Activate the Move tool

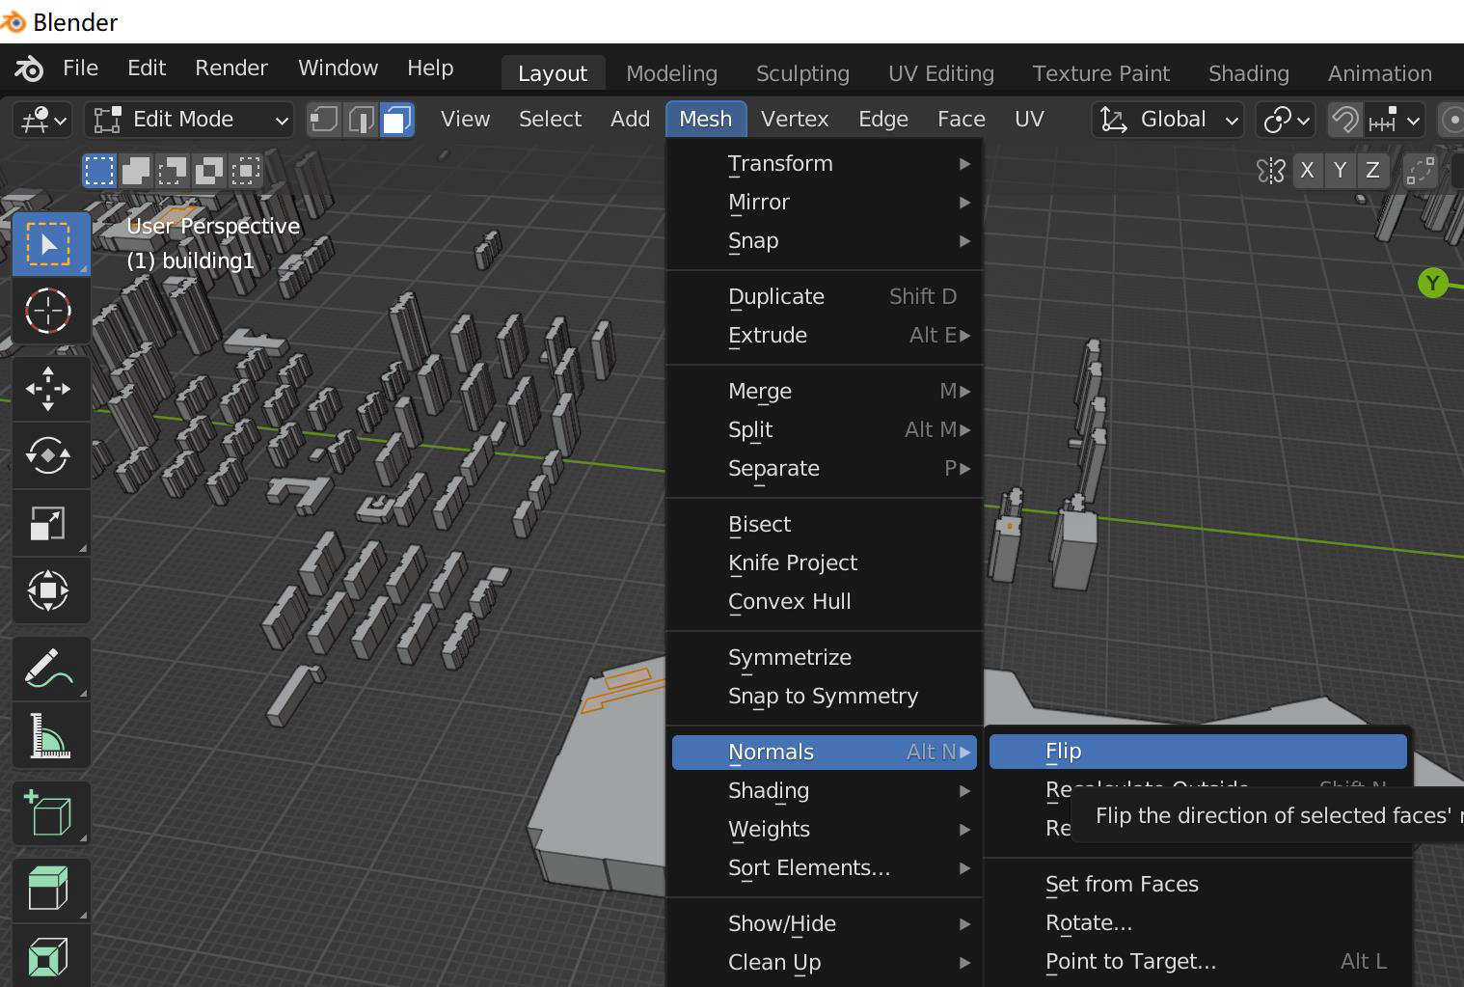48,389
